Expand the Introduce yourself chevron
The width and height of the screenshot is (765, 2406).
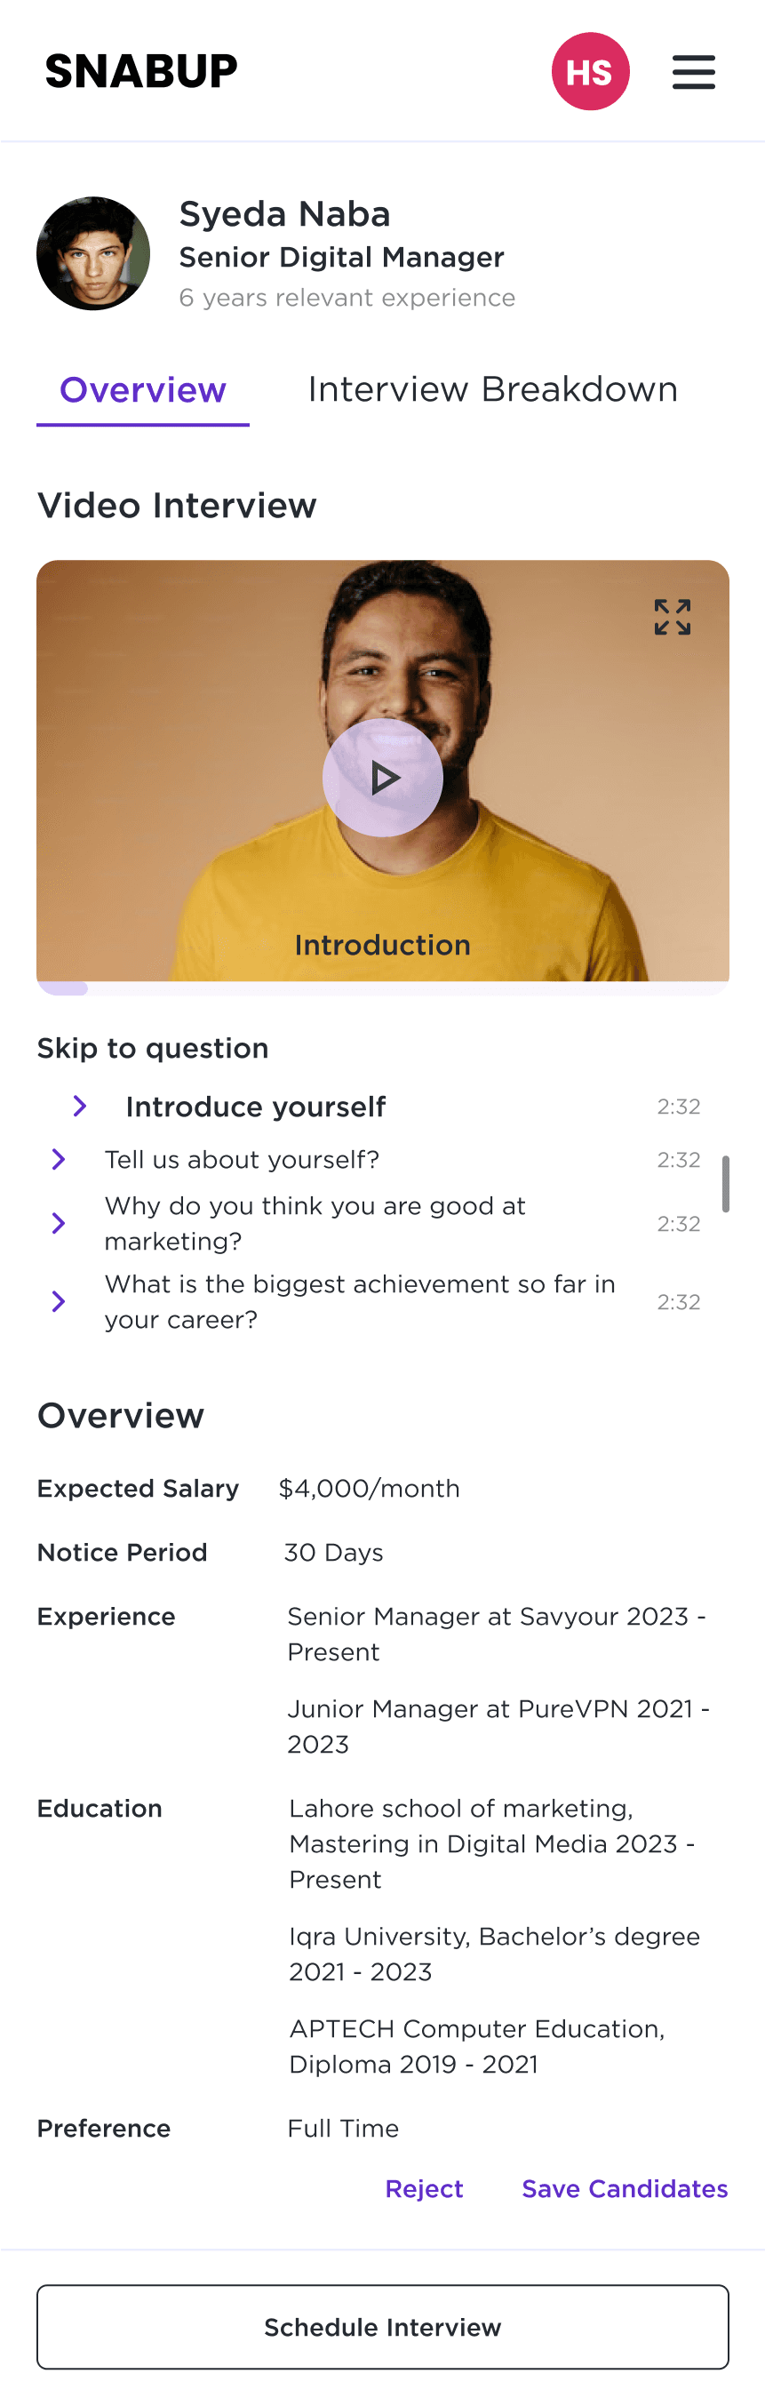pyautogui.click(x=80, y=1106)
